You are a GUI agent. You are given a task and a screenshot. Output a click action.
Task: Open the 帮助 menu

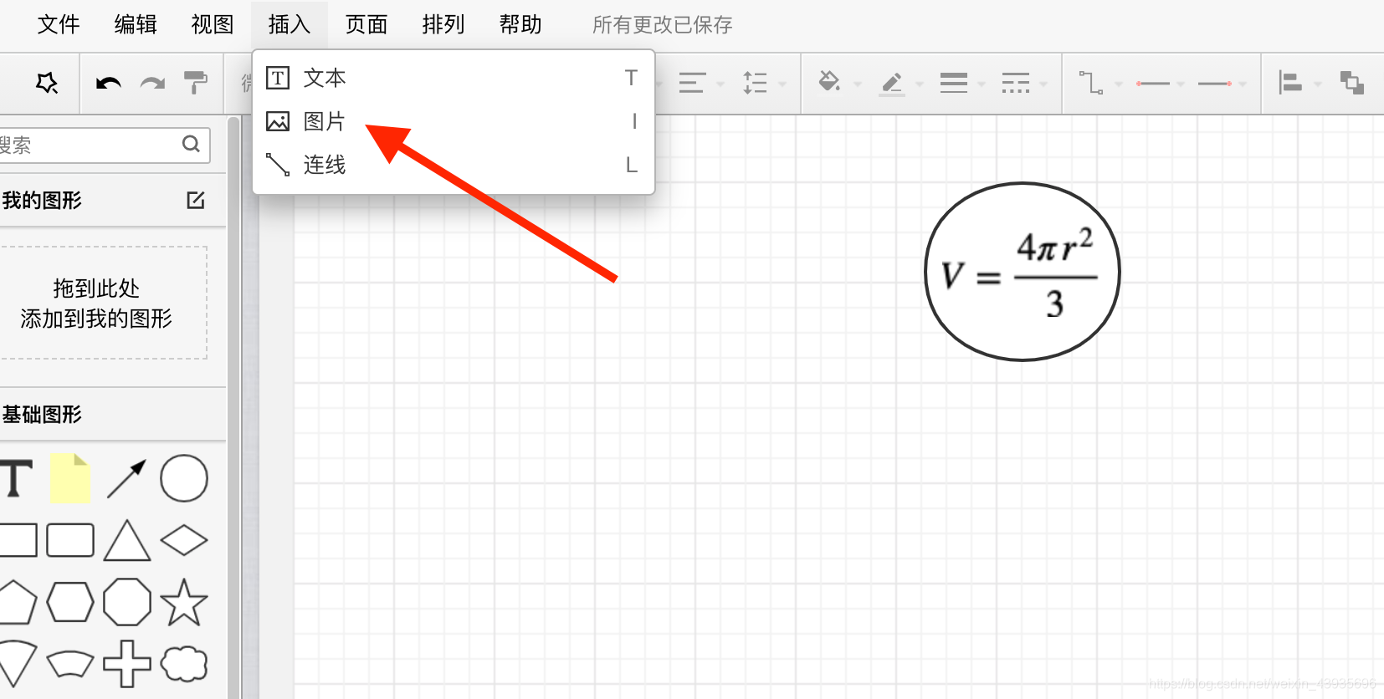[520, 25]
